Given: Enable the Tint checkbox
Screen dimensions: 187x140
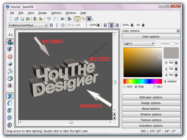Looking at the screenshot, I should [x=172, y=44].
